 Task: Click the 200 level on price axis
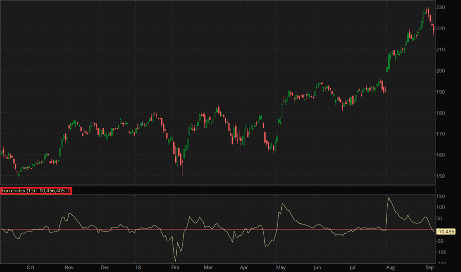point(441,71)
